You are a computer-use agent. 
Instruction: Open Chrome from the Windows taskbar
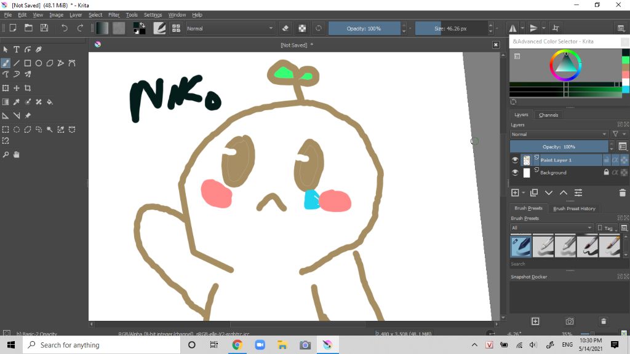[x=237, y=345]
